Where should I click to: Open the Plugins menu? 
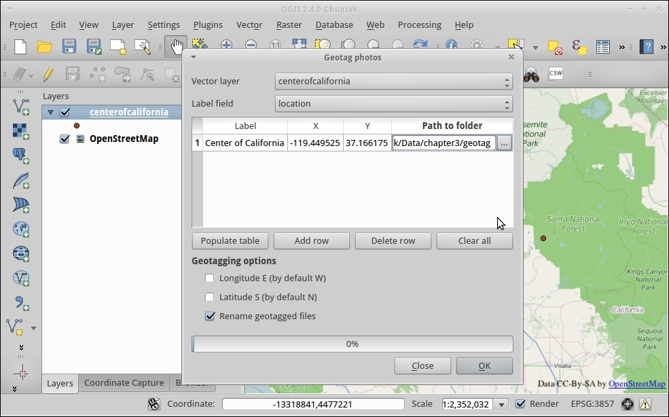207,24
